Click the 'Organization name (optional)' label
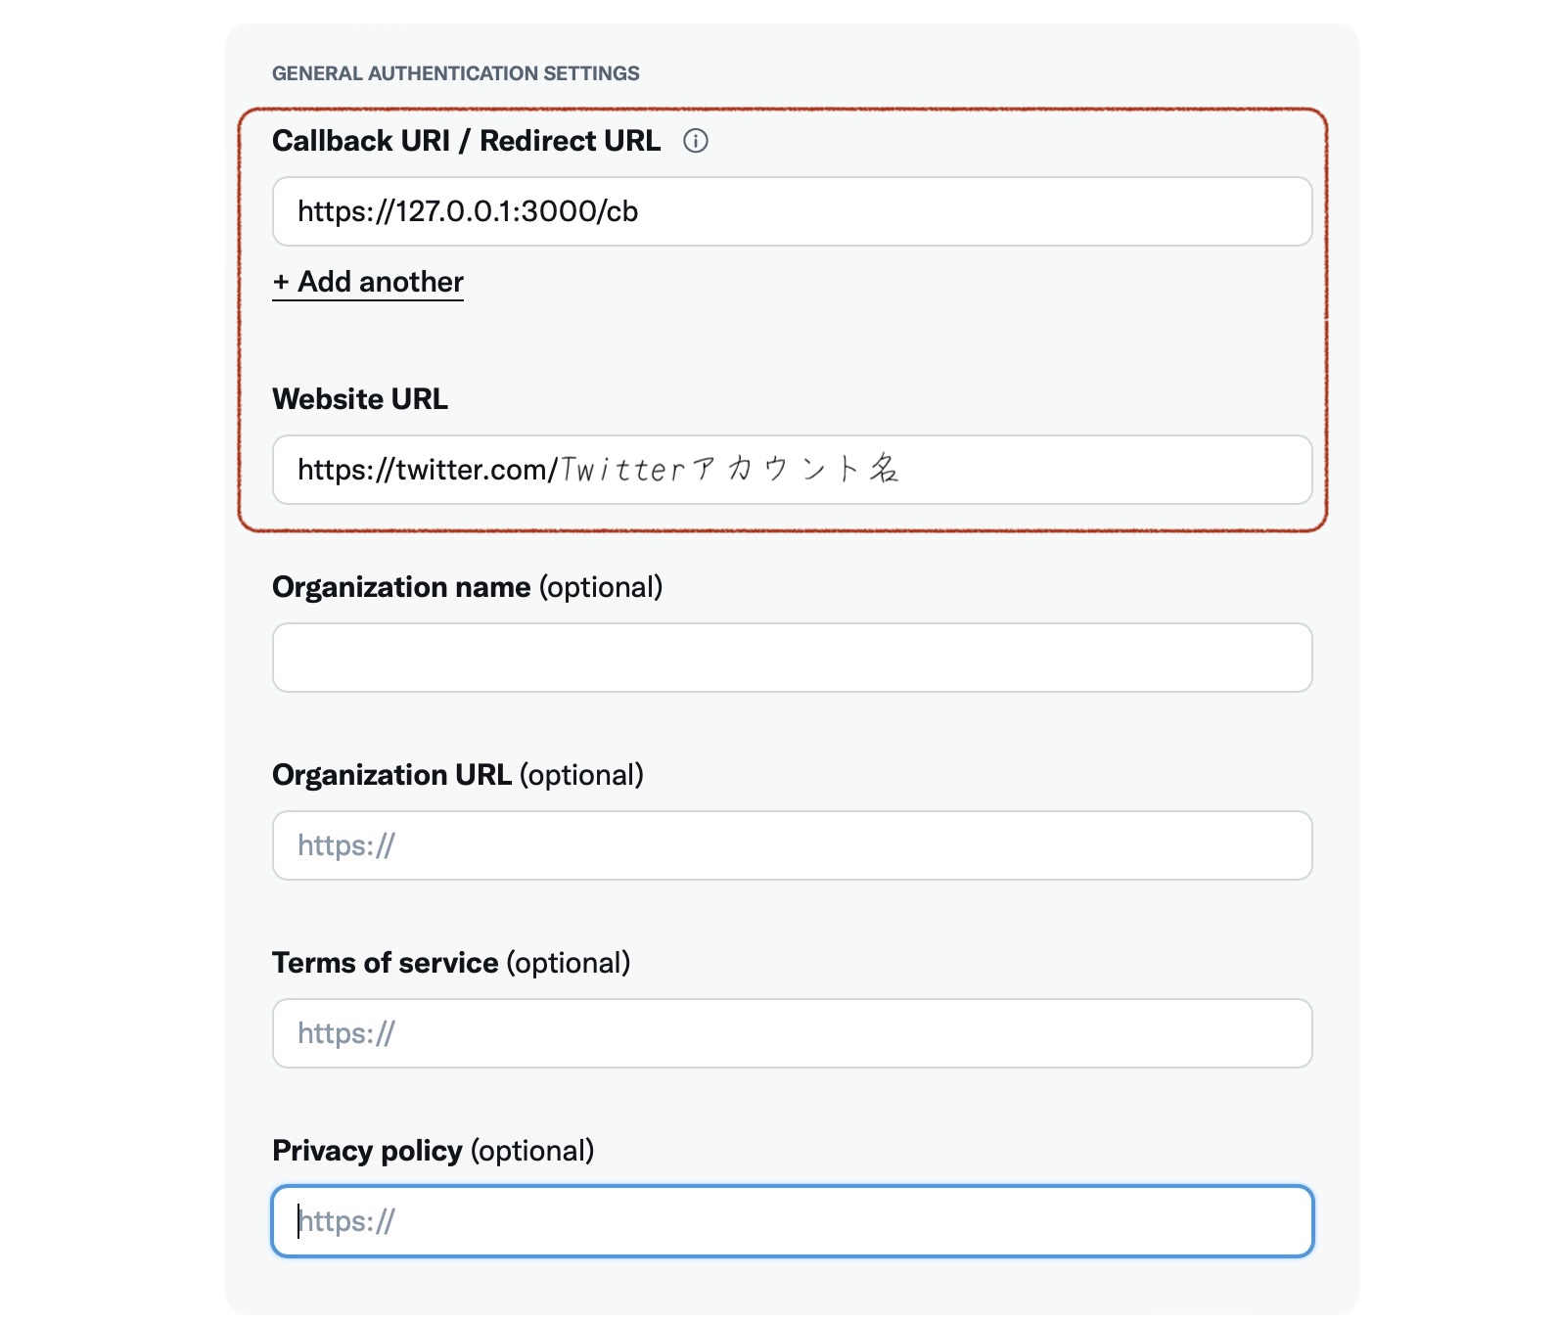The image size is (1556, 1321). tap(467, 587)
